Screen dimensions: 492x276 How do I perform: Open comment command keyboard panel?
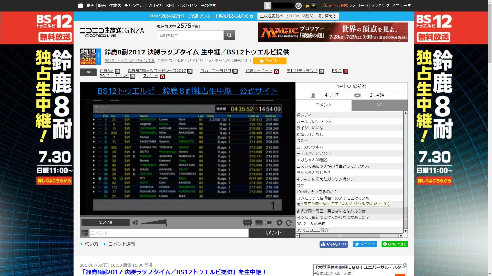coord(85,233)
